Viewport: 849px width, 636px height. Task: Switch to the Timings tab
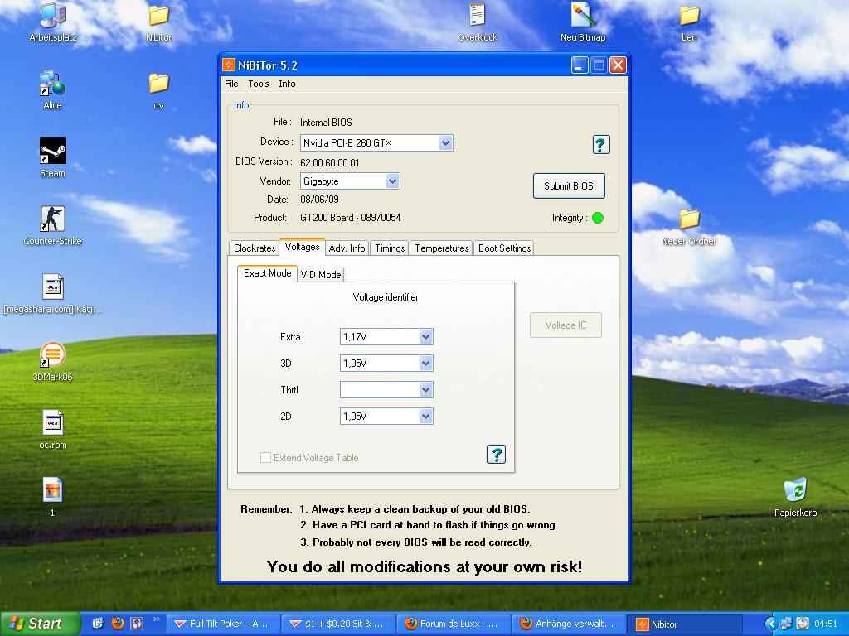point(390,248)
